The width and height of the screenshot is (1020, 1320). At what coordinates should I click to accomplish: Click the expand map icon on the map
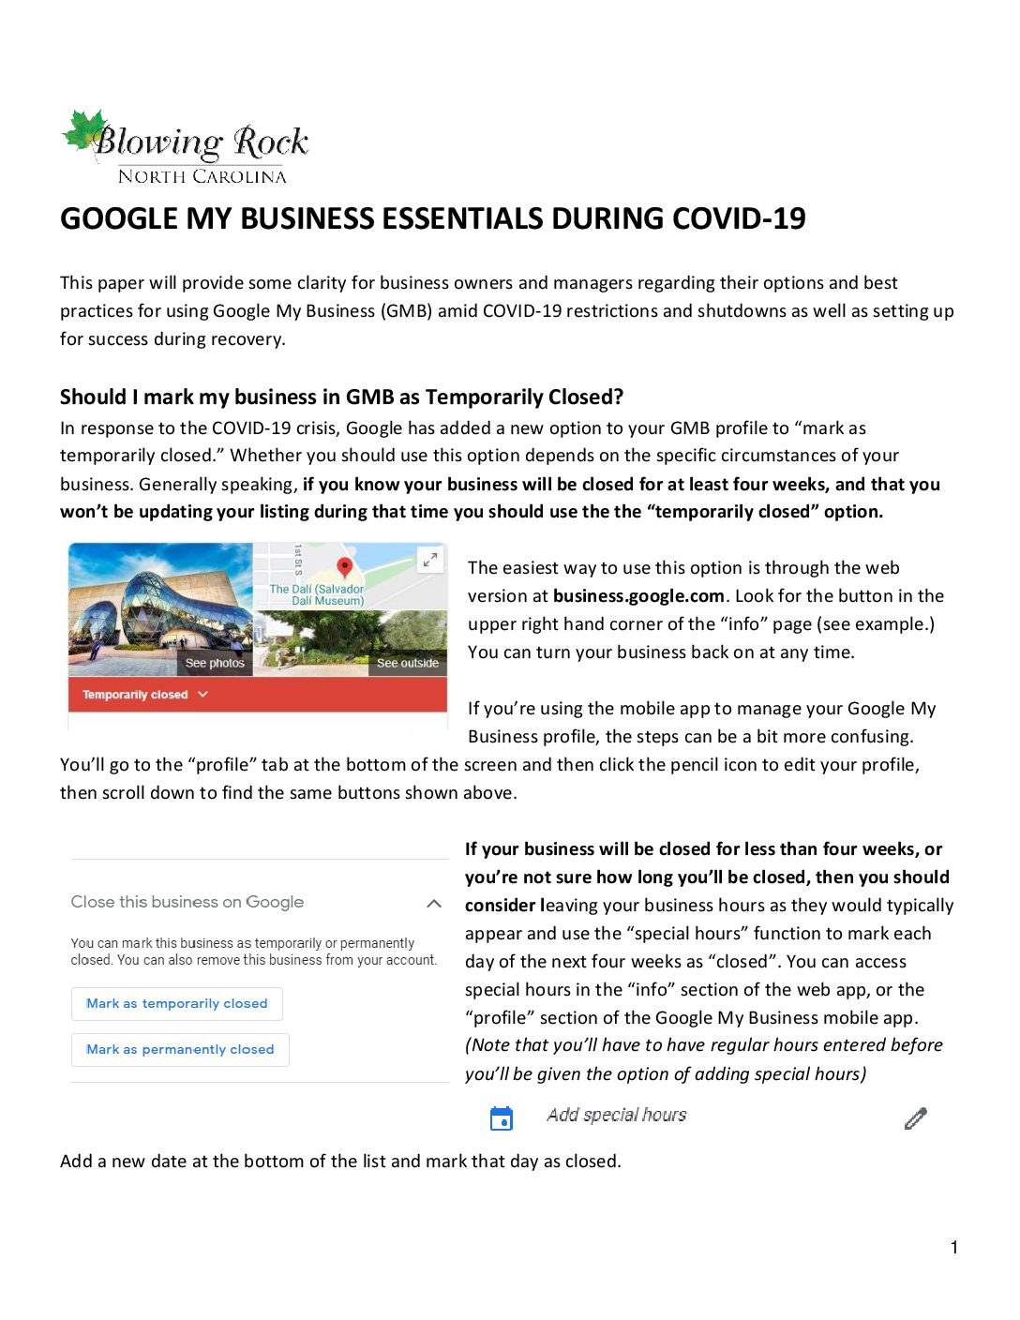coord(429,560)
